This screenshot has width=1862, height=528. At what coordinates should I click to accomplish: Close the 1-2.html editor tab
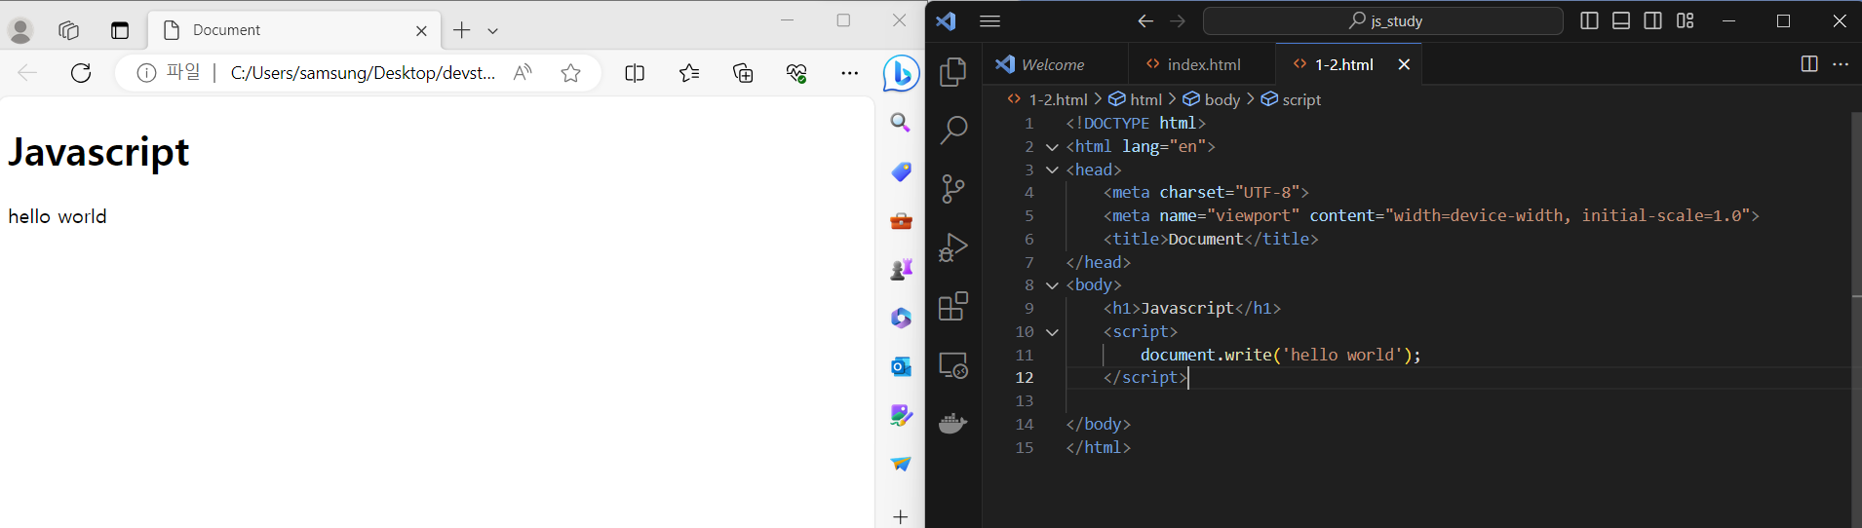1404,64
